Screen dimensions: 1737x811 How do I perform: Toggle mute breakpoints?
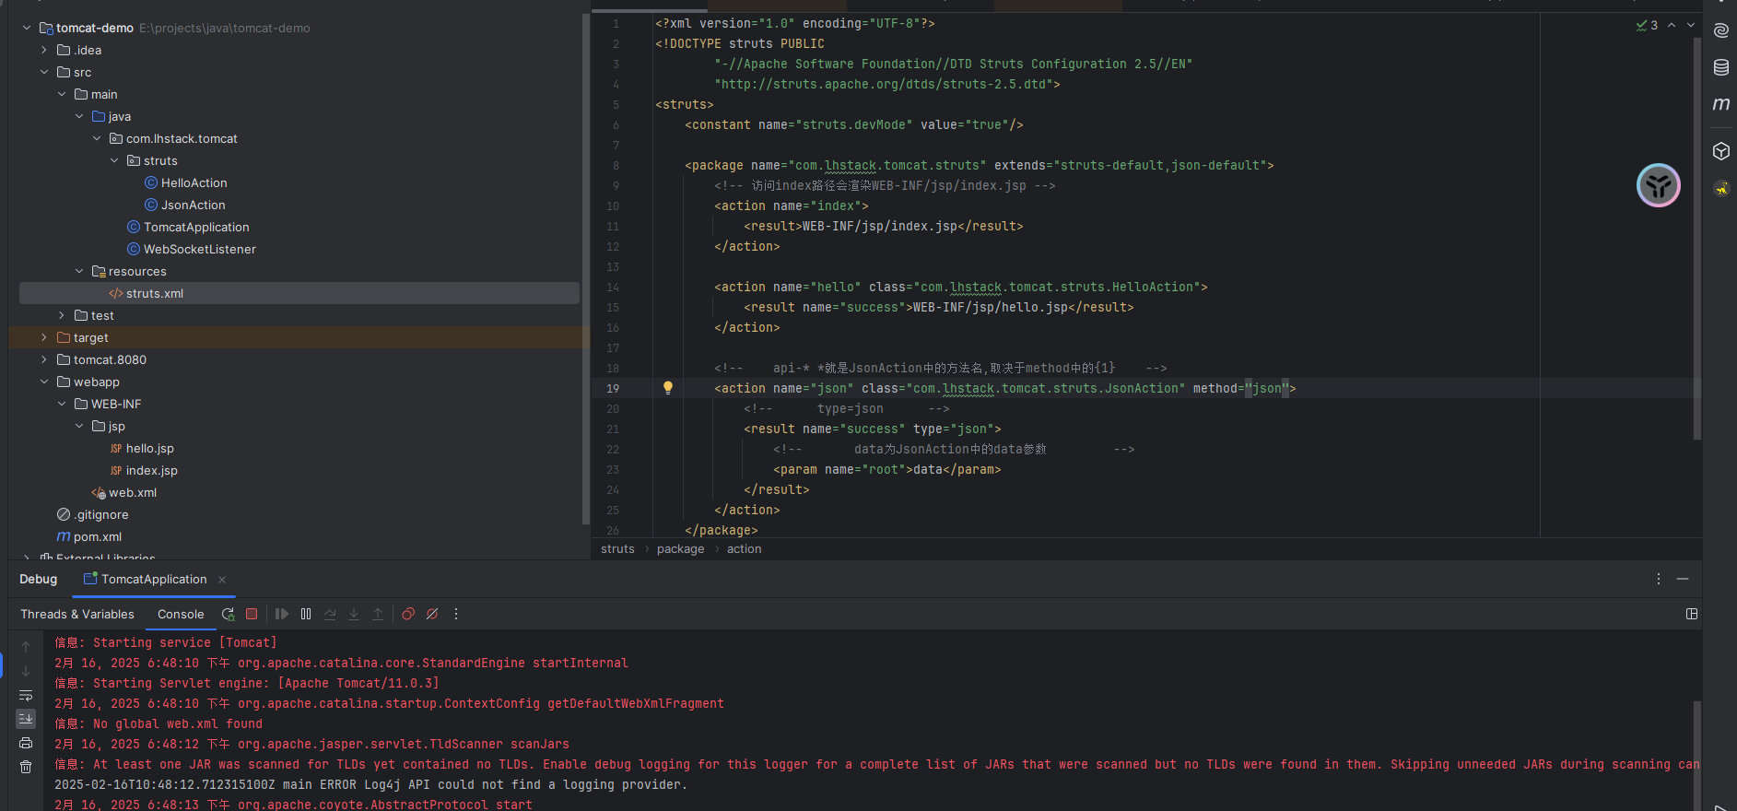click(432, 614)
